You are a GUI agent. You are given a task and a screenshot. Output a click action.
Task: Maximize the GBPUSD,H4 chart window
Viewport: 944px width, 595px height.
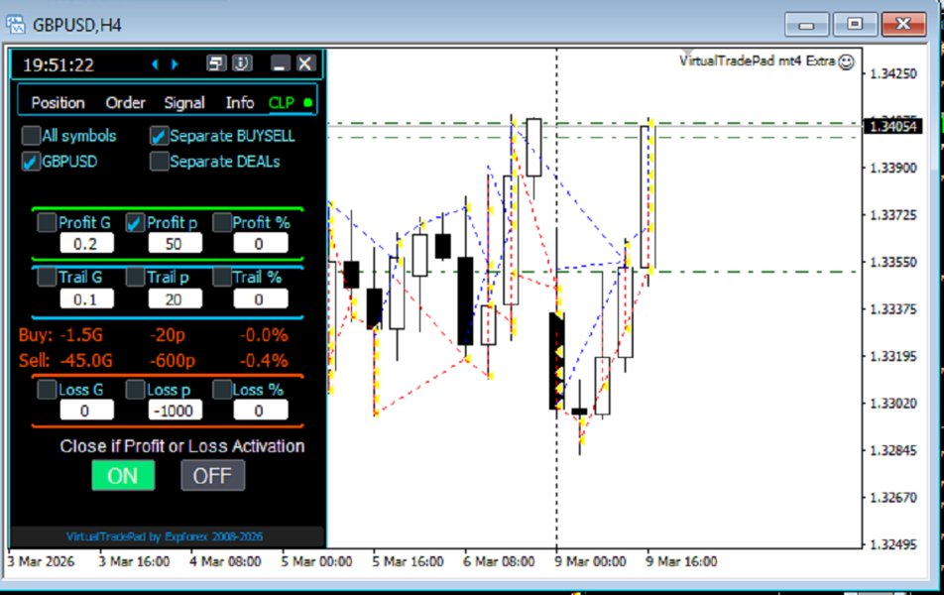(855, 25)
